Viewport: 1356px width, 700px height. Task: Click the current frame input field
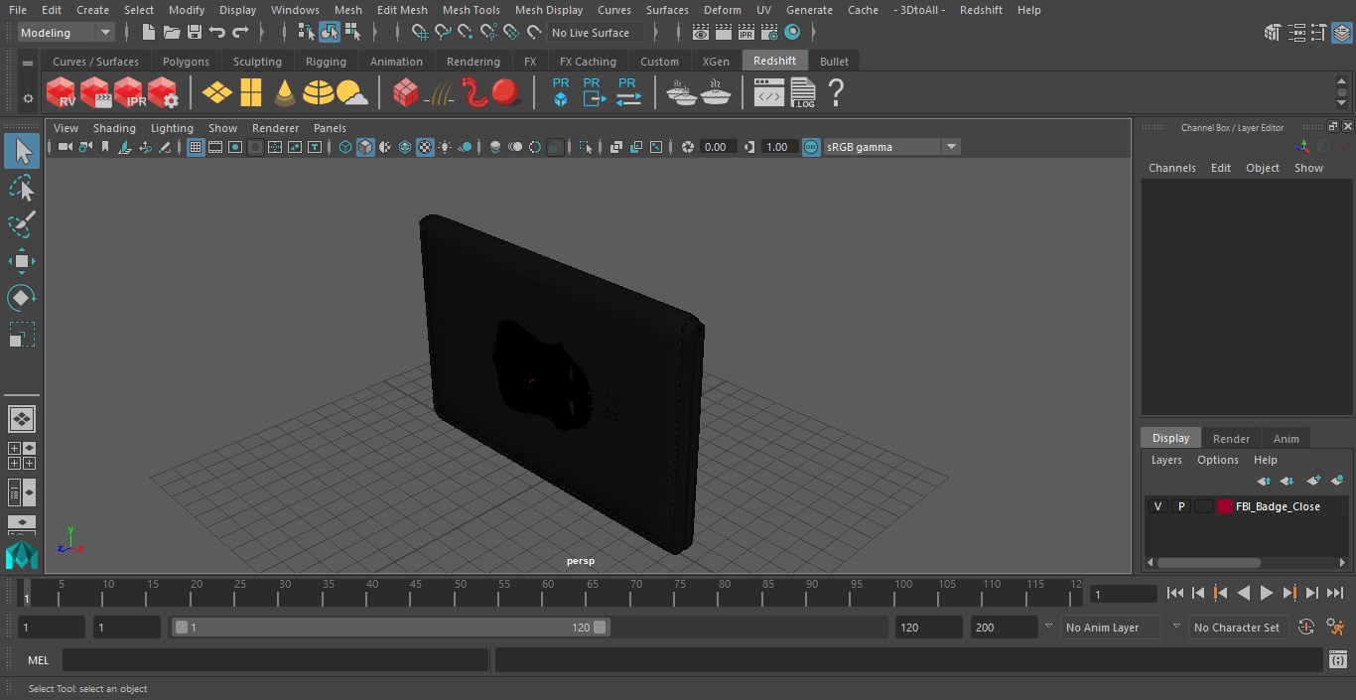point(1123,594)
